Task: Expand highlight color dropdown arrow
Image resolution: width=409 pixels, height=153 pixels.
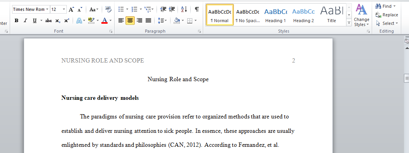Action: 97,21
